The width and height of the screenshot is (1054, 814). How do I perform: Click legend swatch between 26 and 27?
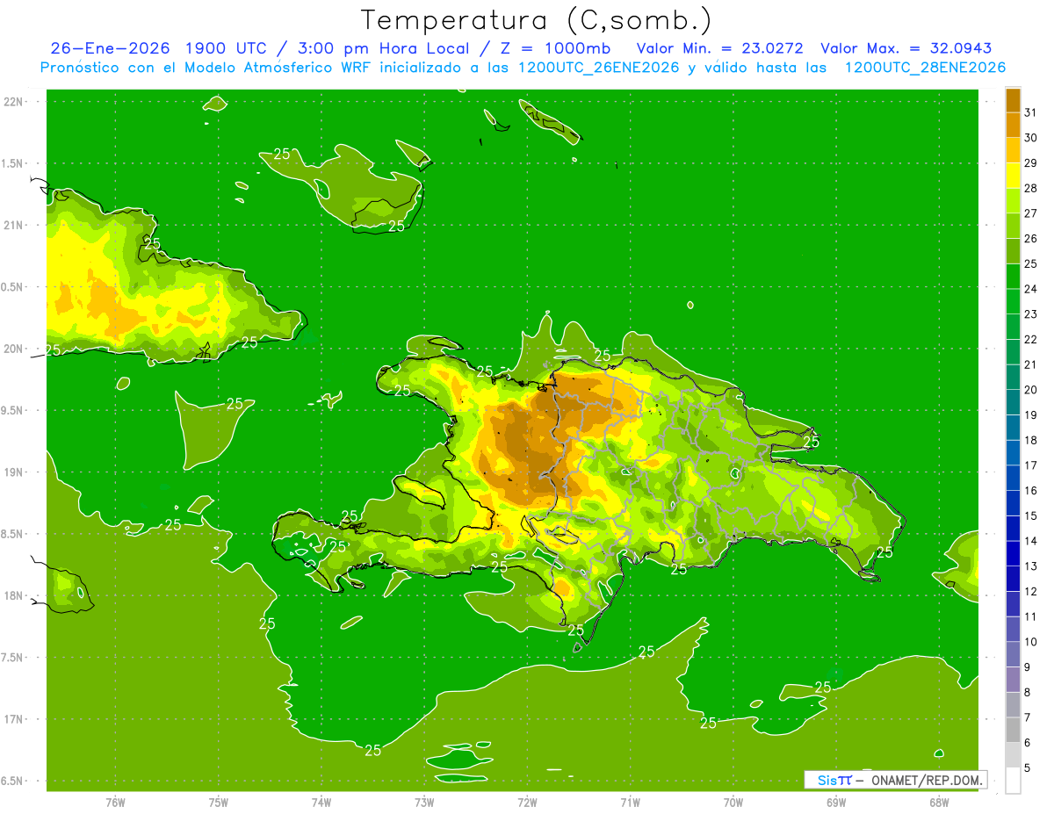click(x=1013, y=226)
